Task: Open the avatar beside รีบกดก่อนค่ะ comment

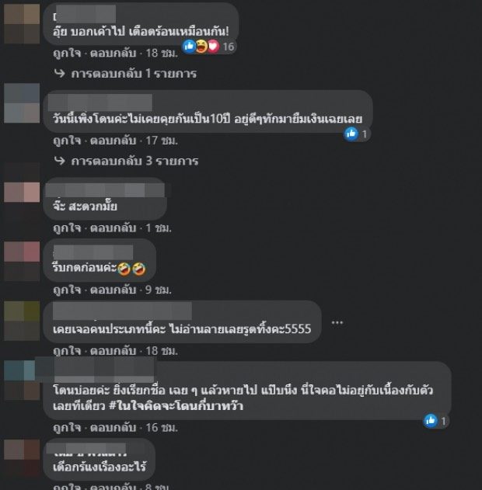Action: [x=22, y=261]
